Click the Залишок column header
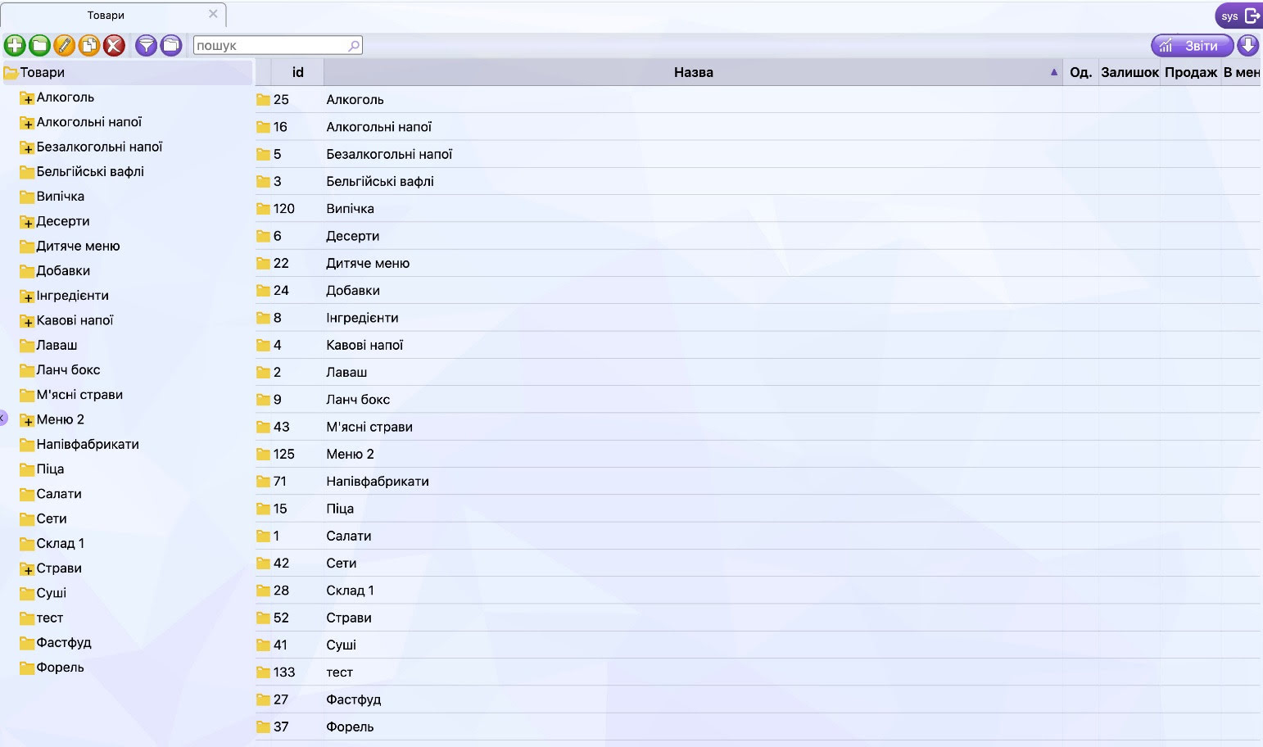The height and width of the screenshot is (747, 1263). click(x=1129, y=72)
